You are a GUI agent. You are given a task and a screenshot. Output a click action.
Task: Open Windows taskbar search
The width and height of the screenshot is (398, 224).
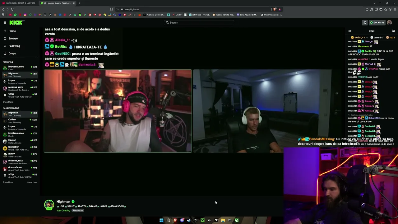point(168,220)
